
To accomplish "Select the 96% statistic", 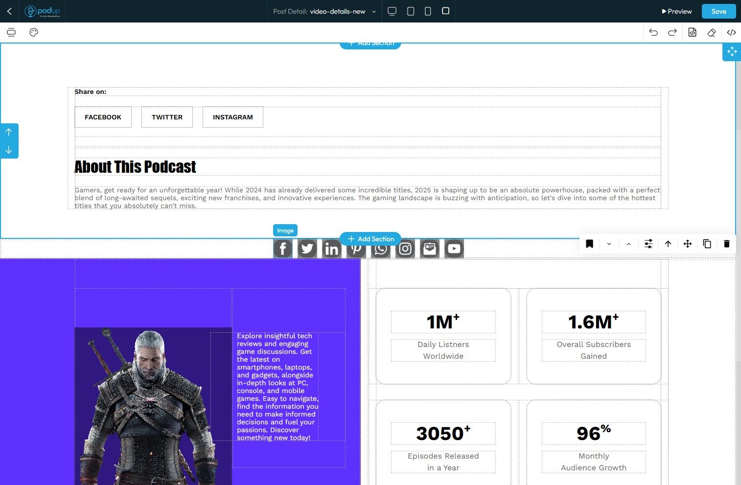I will [x=593, y=433].
